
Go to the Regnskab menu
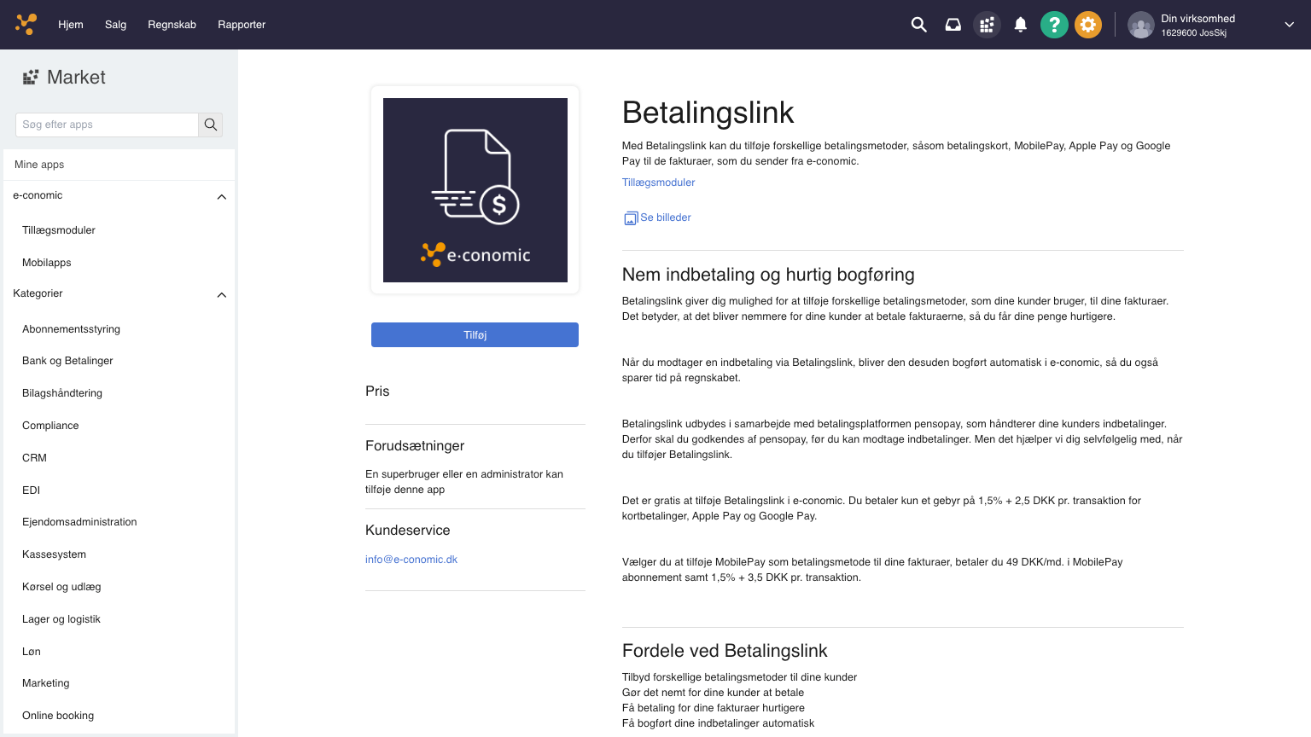click(172, 25)
